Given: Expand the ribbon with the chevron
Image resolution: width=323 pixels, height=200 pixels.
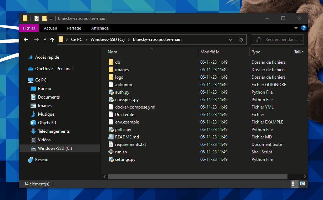Looking at the screenshot, I should click(296, 28).
